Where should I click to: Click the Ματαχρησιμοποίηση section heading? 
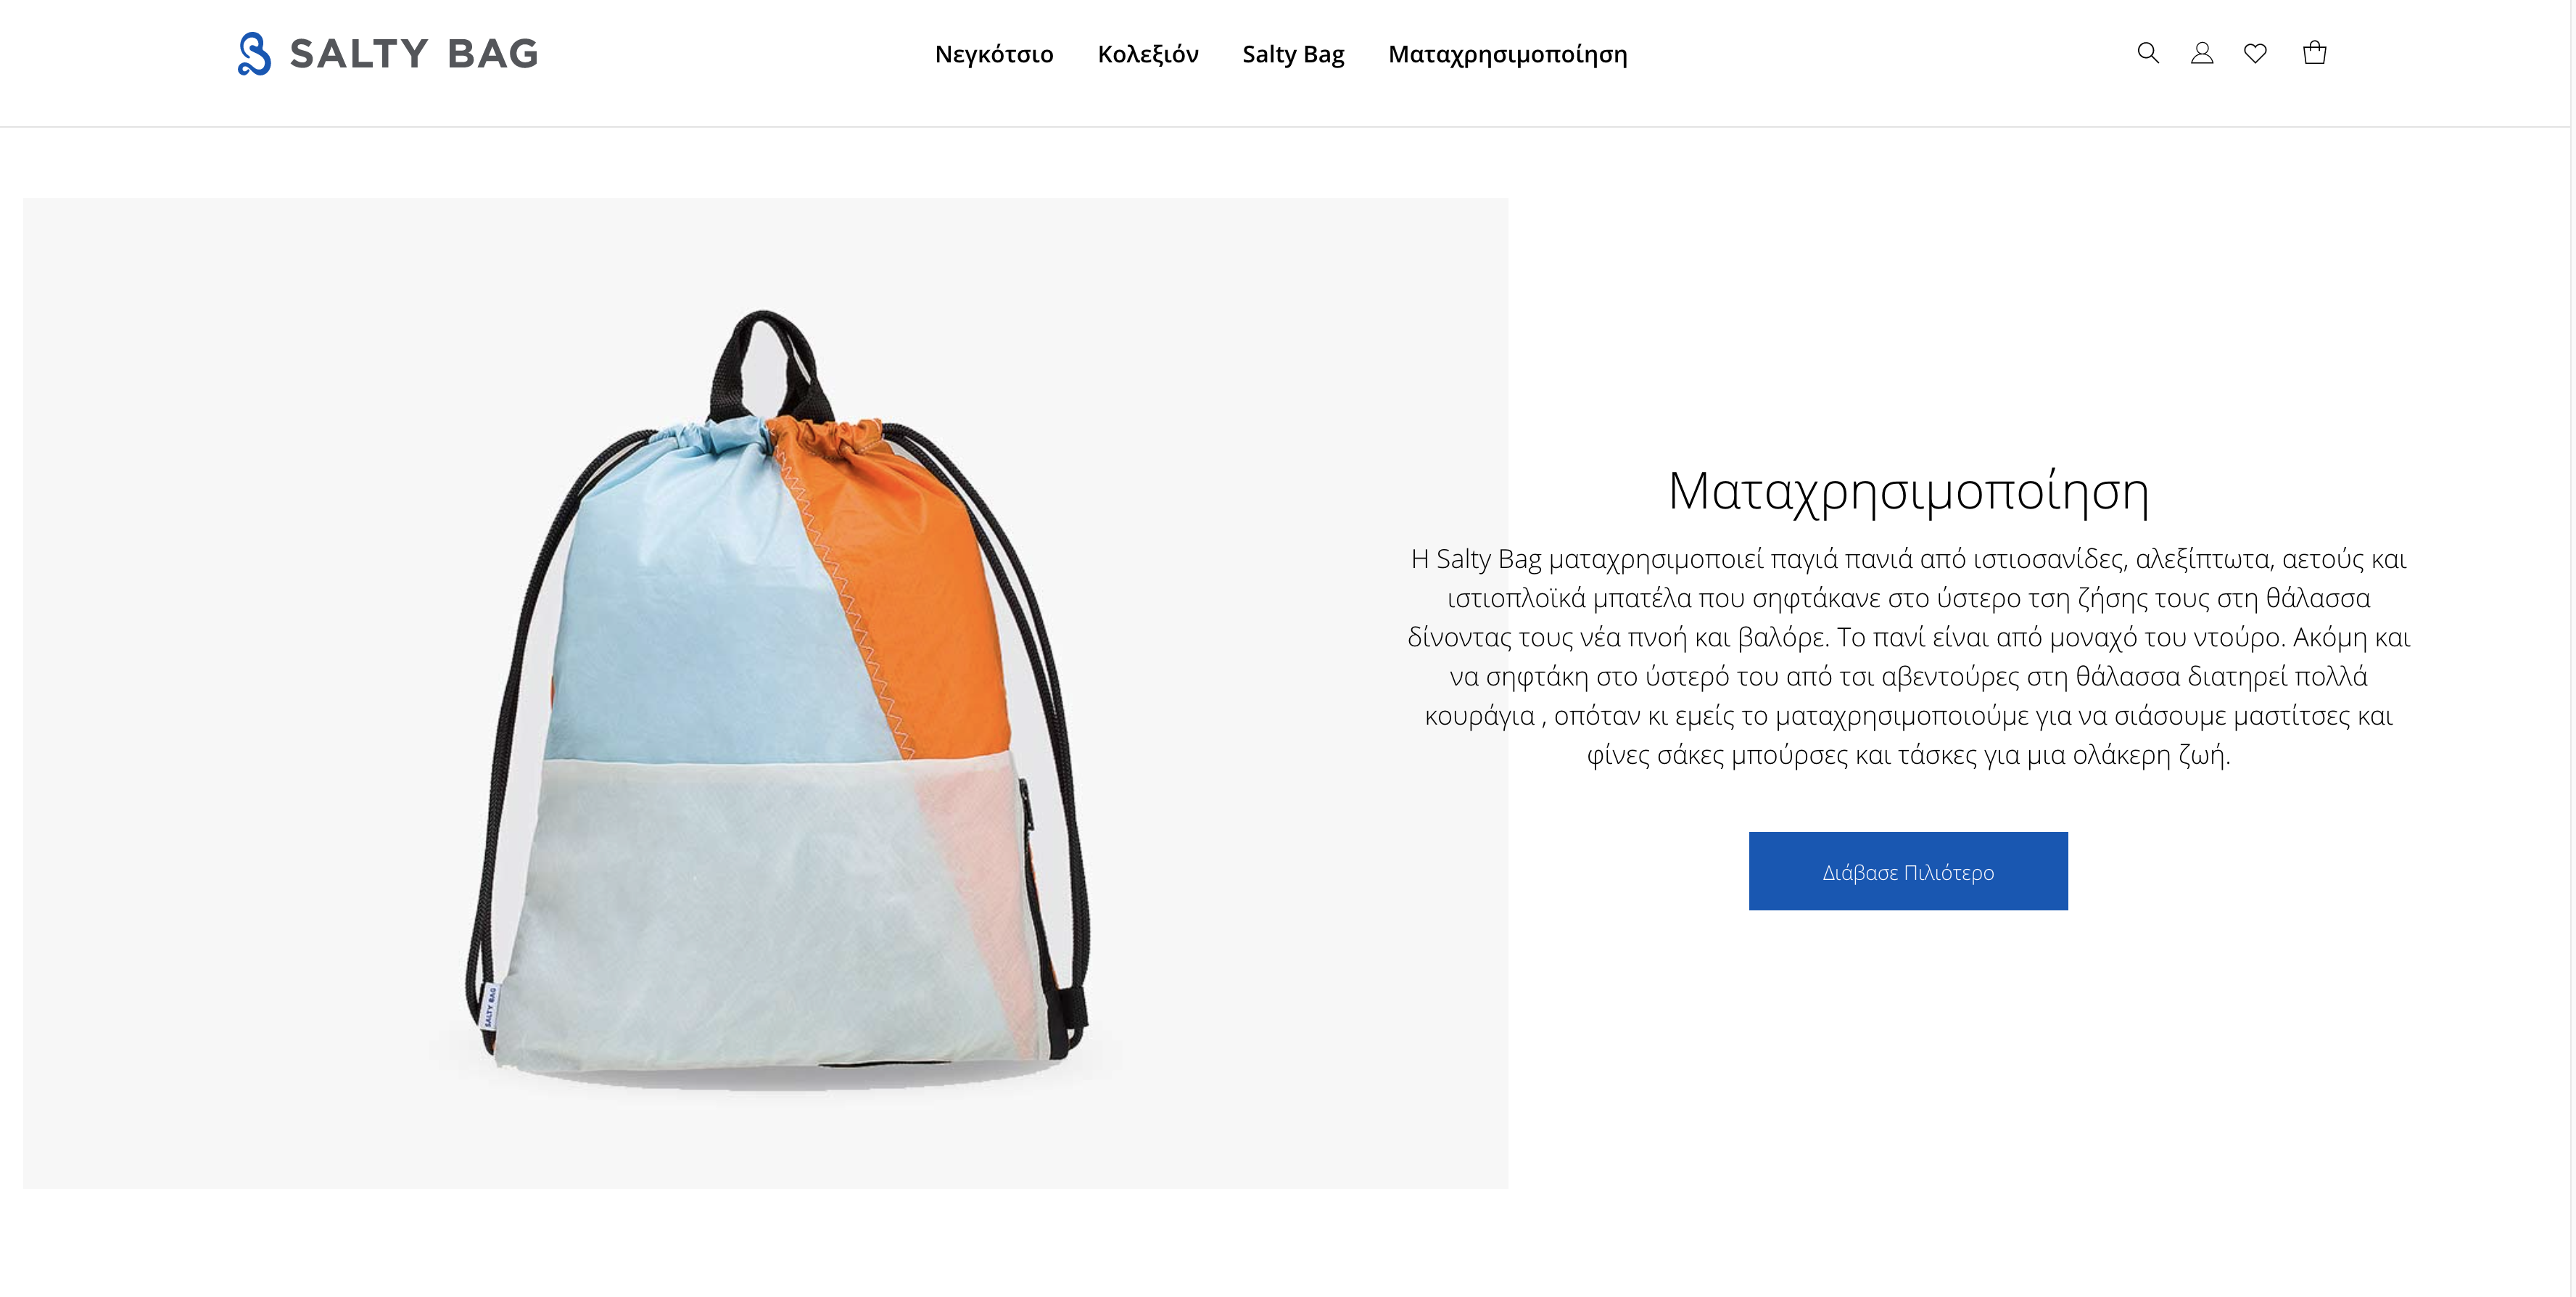click(1908, 491)
